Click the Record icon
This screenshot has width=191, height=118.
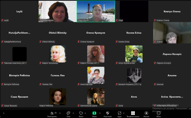(146, 113)
